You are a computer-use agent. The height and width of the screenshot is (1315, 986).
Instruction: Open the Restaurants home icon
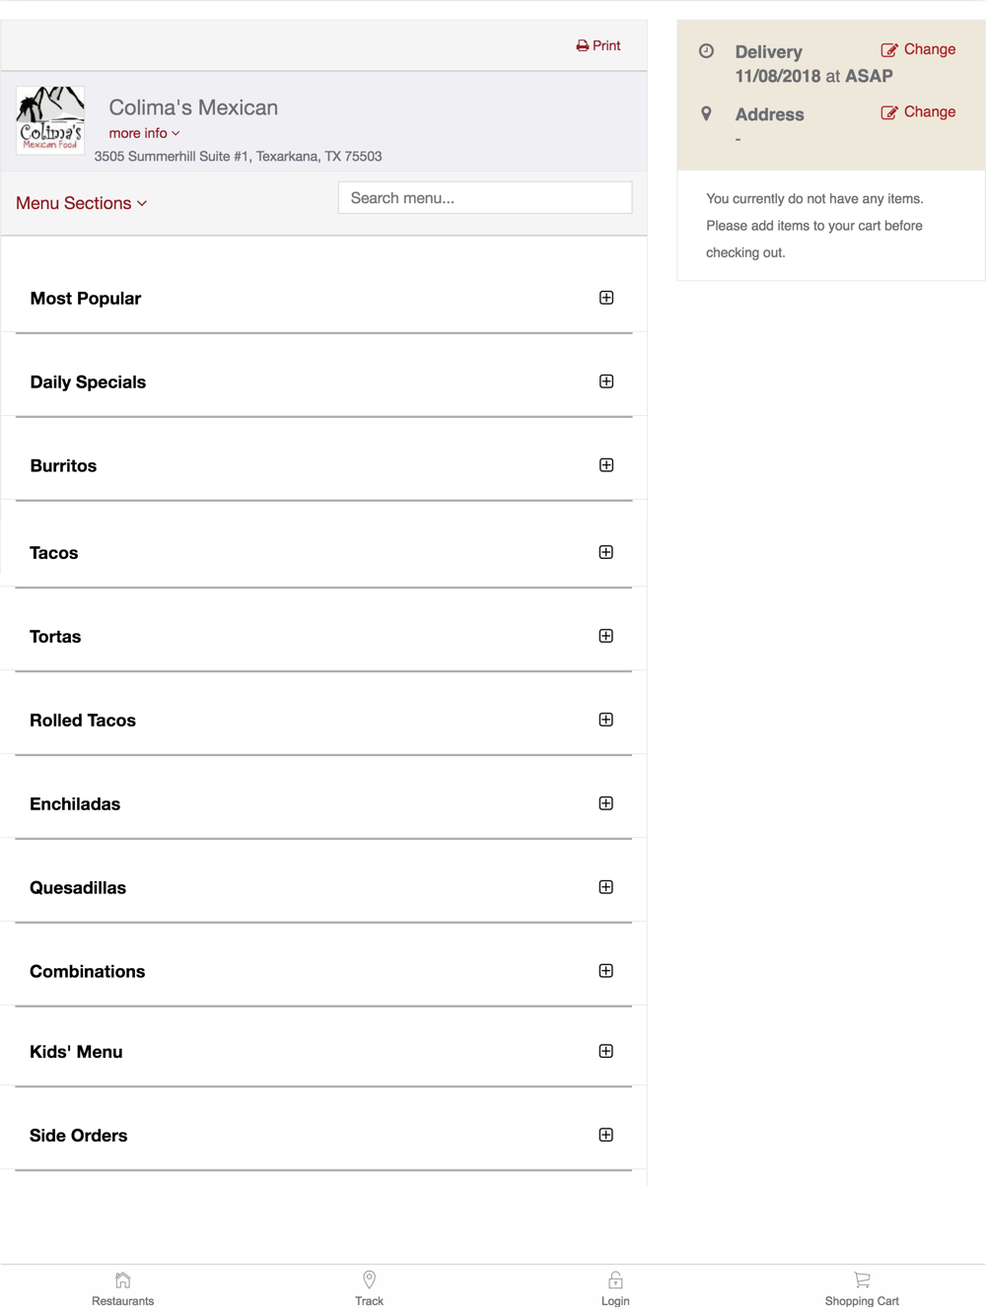tap(122, 1280)
